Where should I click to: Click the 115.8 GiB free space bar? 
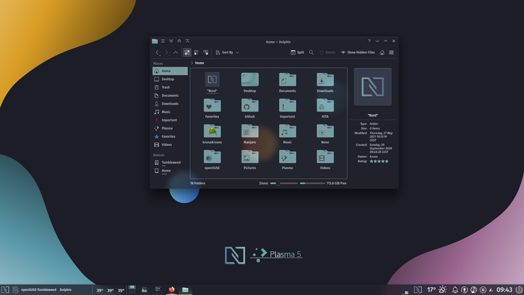312,183
